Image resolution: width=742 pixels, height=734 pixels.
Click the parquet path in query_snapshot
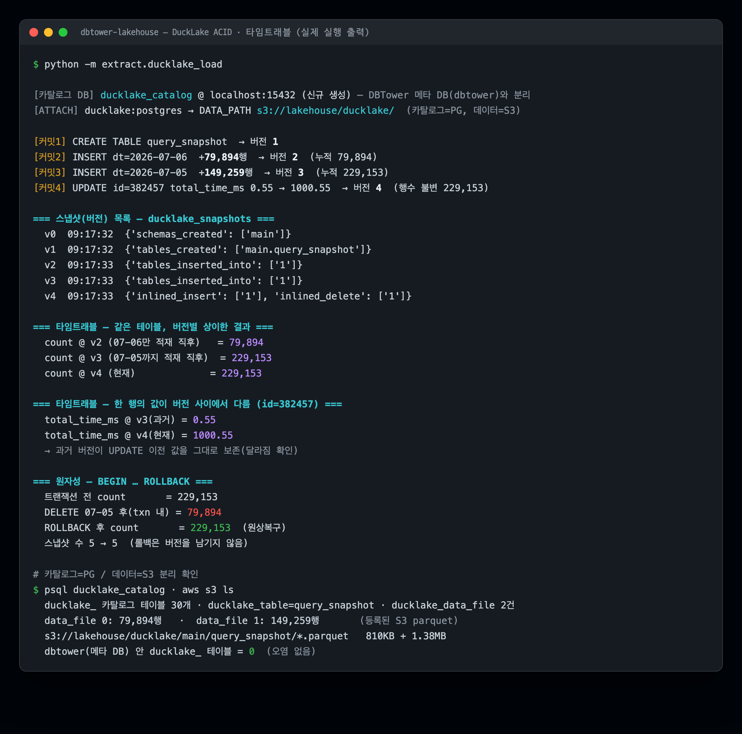coord(196,636)
